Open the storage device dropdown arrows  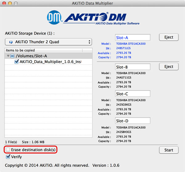(x=89, y=42)
